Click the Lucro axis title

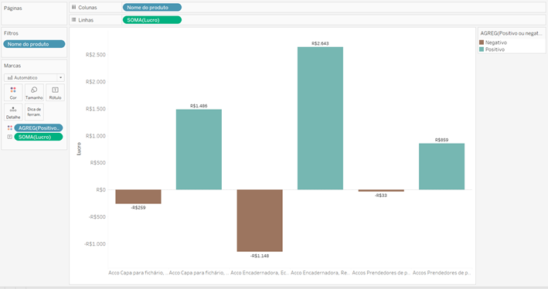coord(79,149)
